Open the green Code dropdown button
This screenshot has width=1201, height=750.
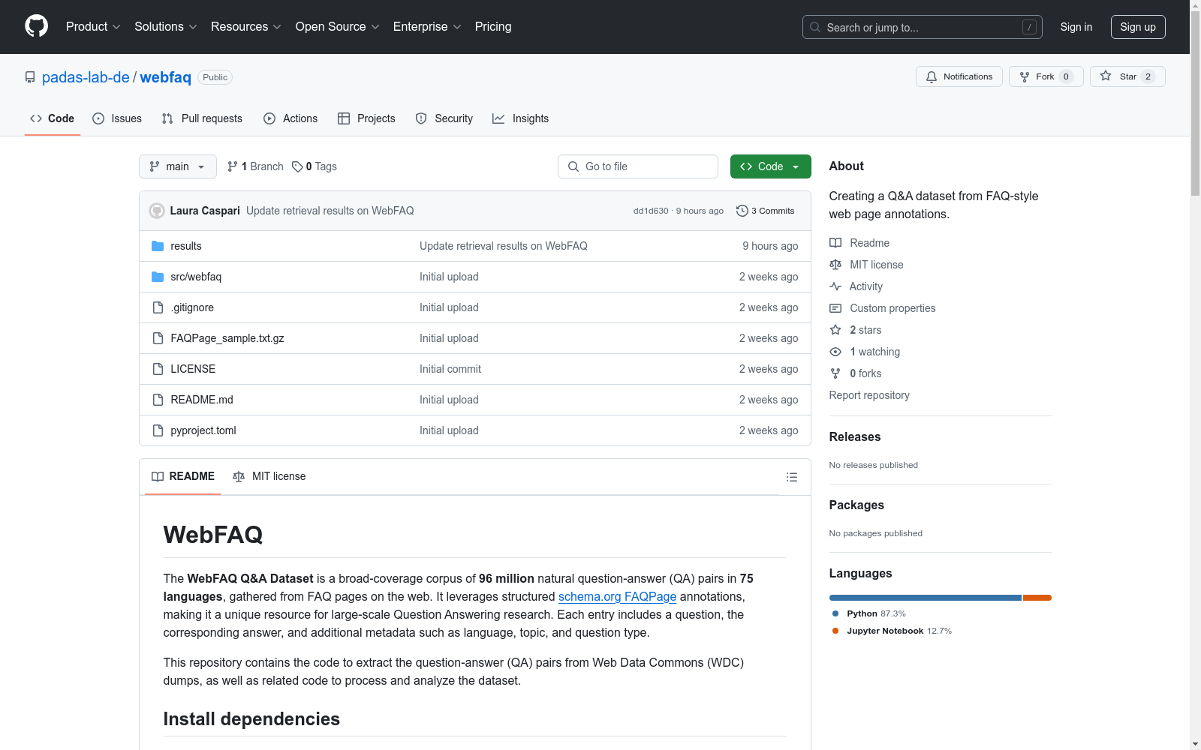(770, 166)
